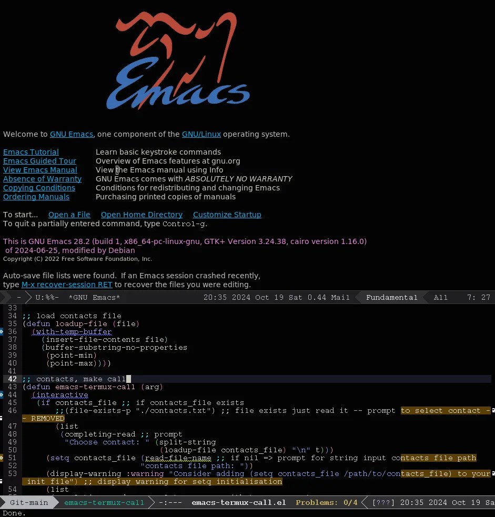Open Copying Conditions link

point(39,188)
